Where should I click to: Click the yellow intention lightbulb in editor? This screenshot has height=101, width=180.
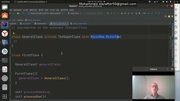point(14,33)
